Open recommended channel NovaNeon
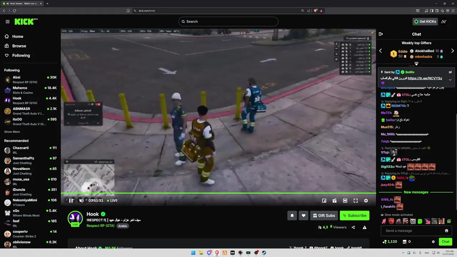 (30, 171)
